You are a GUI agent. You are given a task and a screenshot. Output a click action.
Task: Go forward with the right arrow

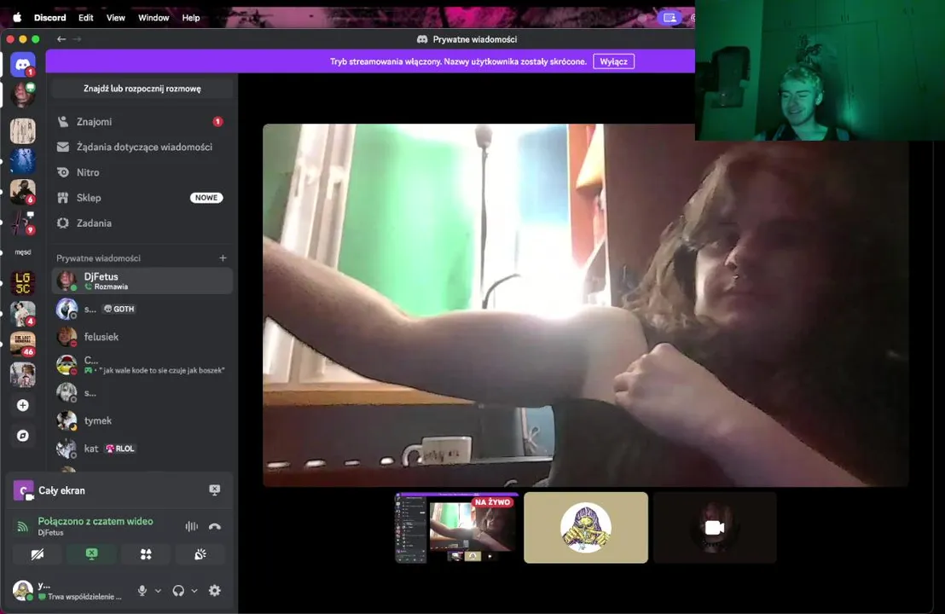77,39
